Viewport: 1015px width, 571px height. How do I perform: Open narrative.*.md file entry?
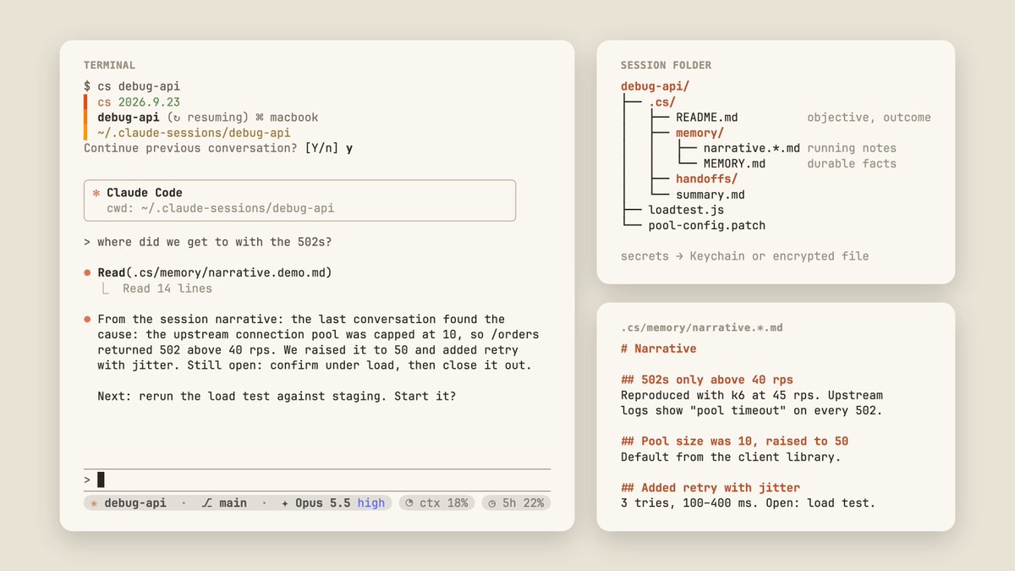[752, 148]
